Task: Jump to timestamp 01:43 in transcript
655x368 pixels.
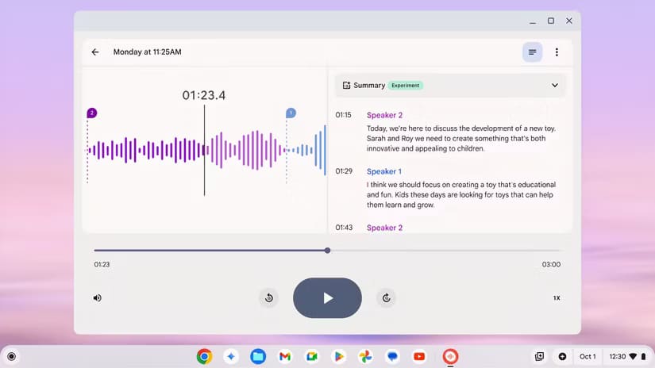Action: [344, 228]
